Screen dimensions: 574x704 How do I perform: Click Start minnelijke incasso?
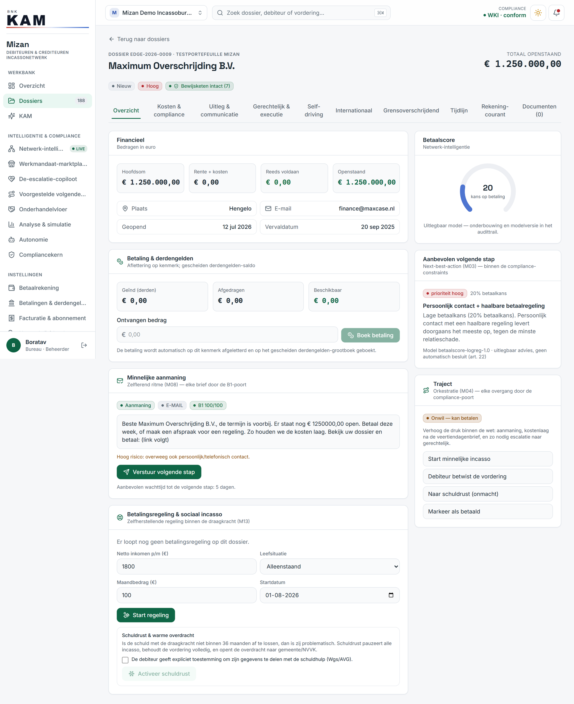point(487,459)
